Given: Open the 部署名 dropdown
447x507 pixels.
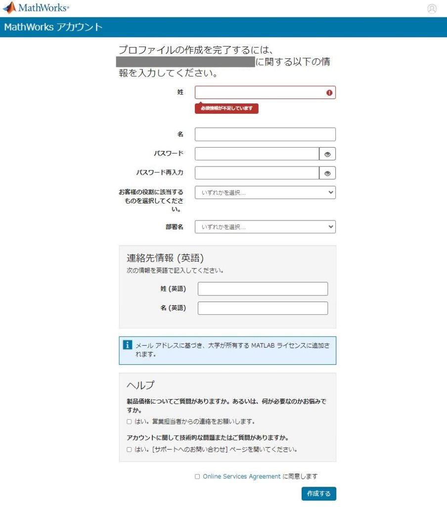Looking at the screenshot, I should click(265, 227).
